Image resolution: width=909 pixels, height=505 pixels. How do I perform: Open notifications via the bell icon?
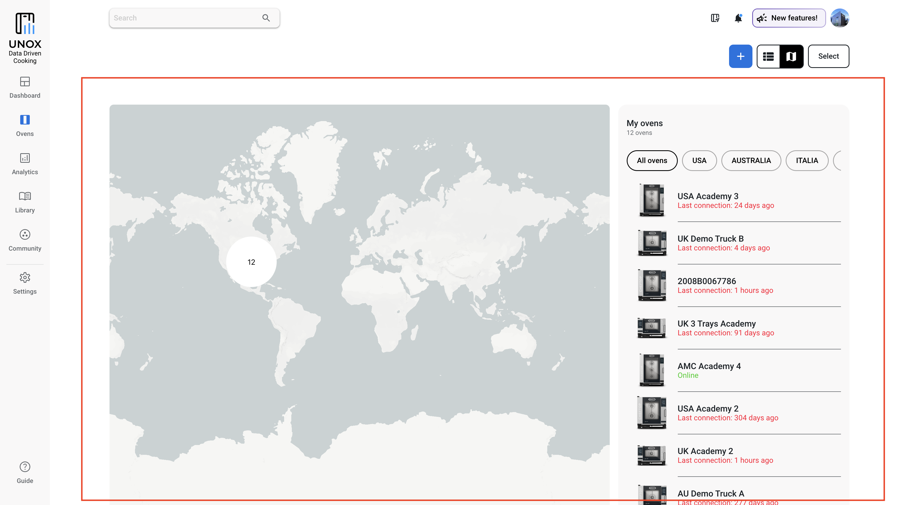738,18
